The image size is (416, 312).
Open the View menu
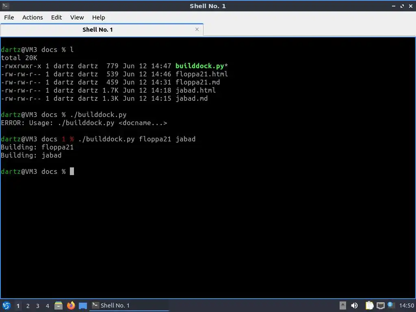(77, 17)
